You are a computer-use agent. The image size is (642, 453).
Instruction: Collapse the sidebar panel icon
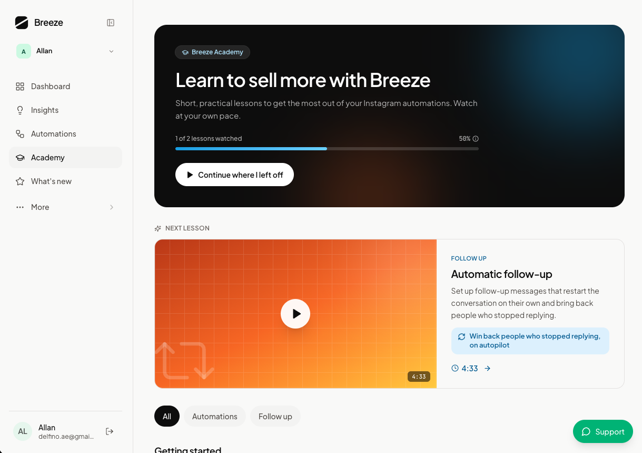(x=111, y=23)
